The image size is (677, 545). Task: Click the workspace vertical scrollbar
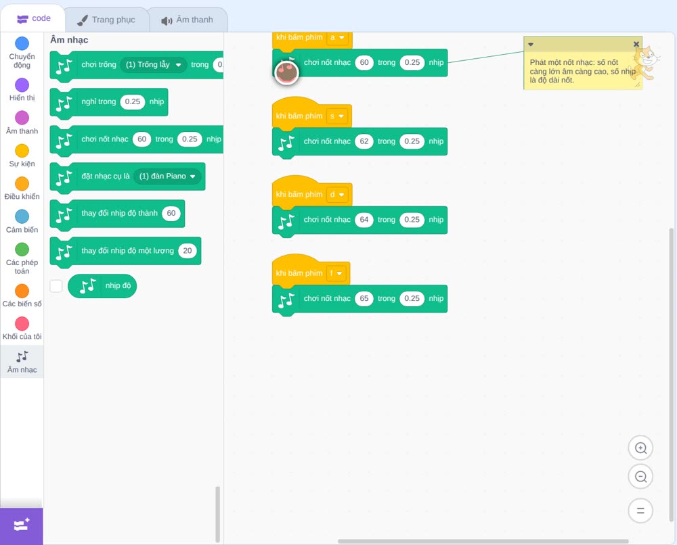[x=672, y=374]
